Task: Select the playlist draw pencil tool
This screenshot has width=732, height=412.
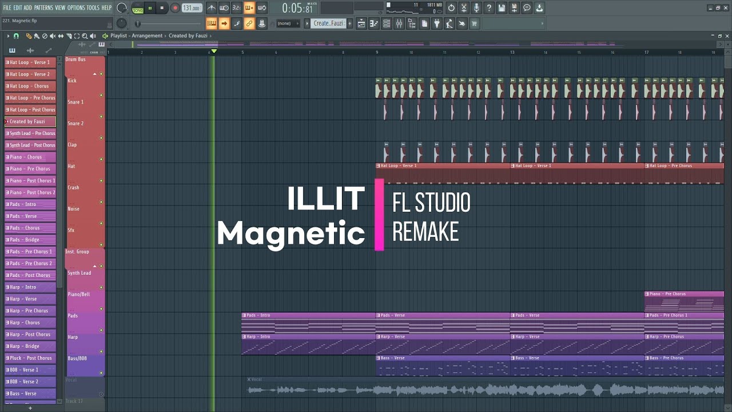Action: click(x=29, y=36)
